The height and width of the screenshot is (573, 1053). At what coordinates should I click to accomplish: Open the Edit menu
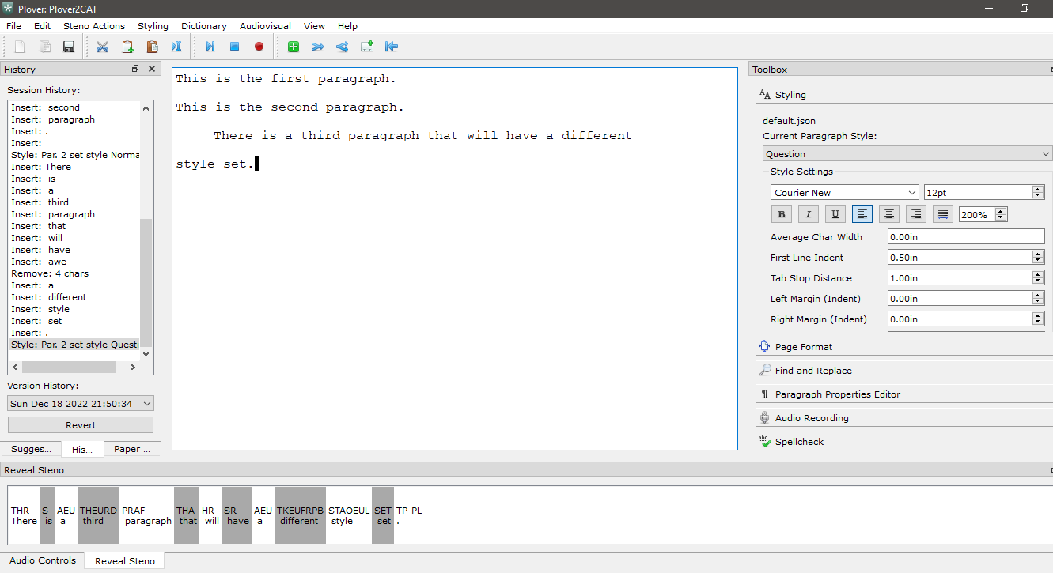(42, 26)
